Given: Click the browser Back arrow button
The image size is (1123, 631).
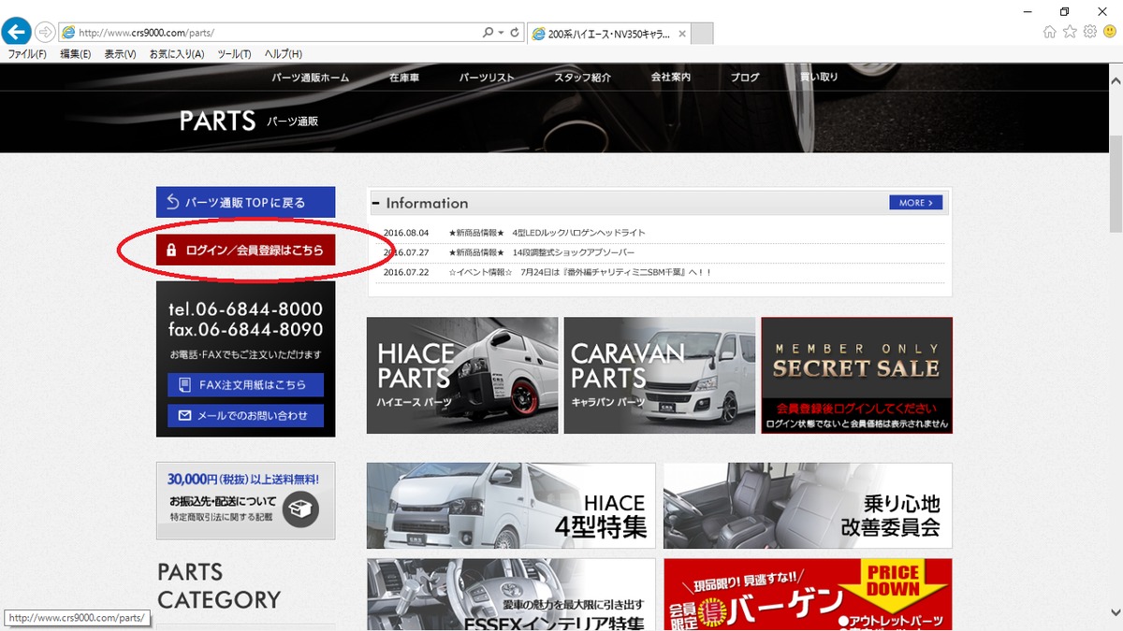Looking at the screenshot, I should click(x=16, y=32).
